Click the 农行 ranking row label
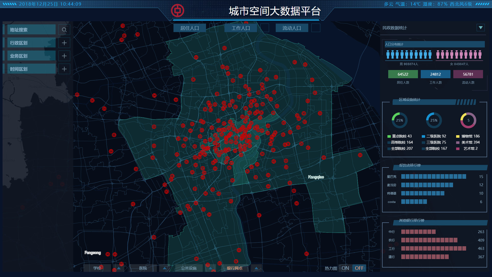The image size is (492, 277). 392,240
